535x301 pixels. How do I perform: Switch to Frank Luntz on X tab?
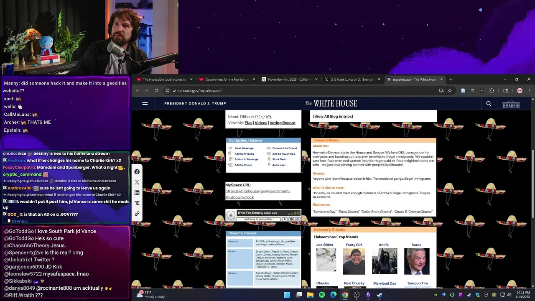click(x=352, y=79)
